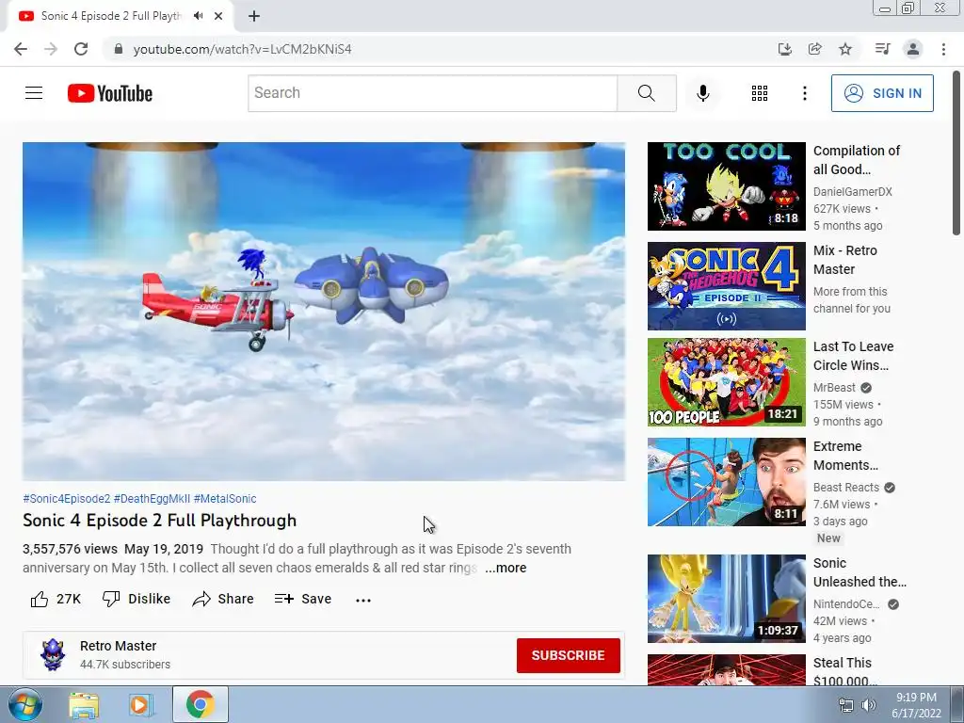The image size is (964, 723).
Task: Click the Beast Reacts channel name
Action: click(x=846, y=488)
